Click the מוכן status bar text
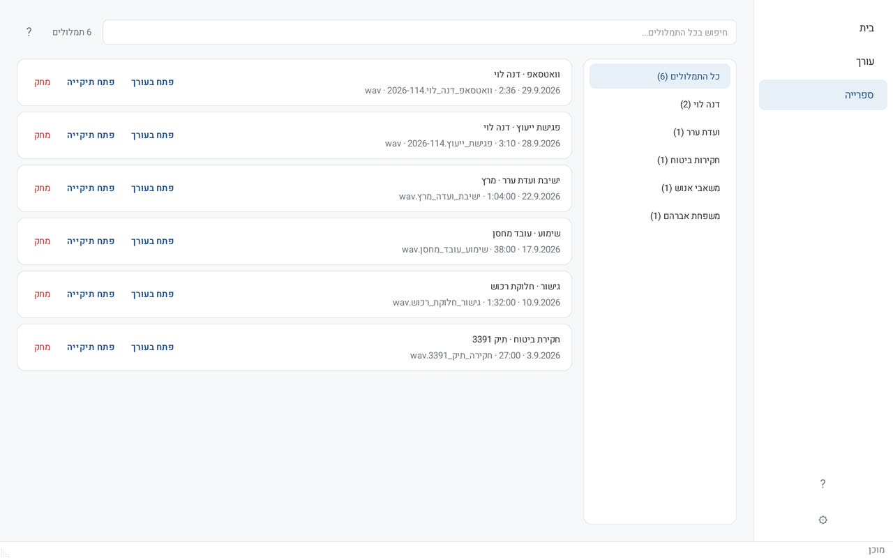This screenshot has width=893, height=558. pyautogui.click(x=876, y=550)
